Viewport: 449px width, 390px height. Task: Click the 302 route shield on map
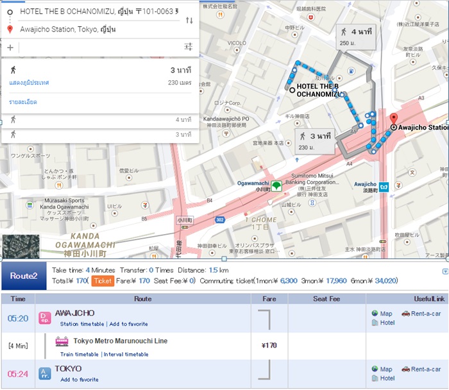click(x=219, y=219)
